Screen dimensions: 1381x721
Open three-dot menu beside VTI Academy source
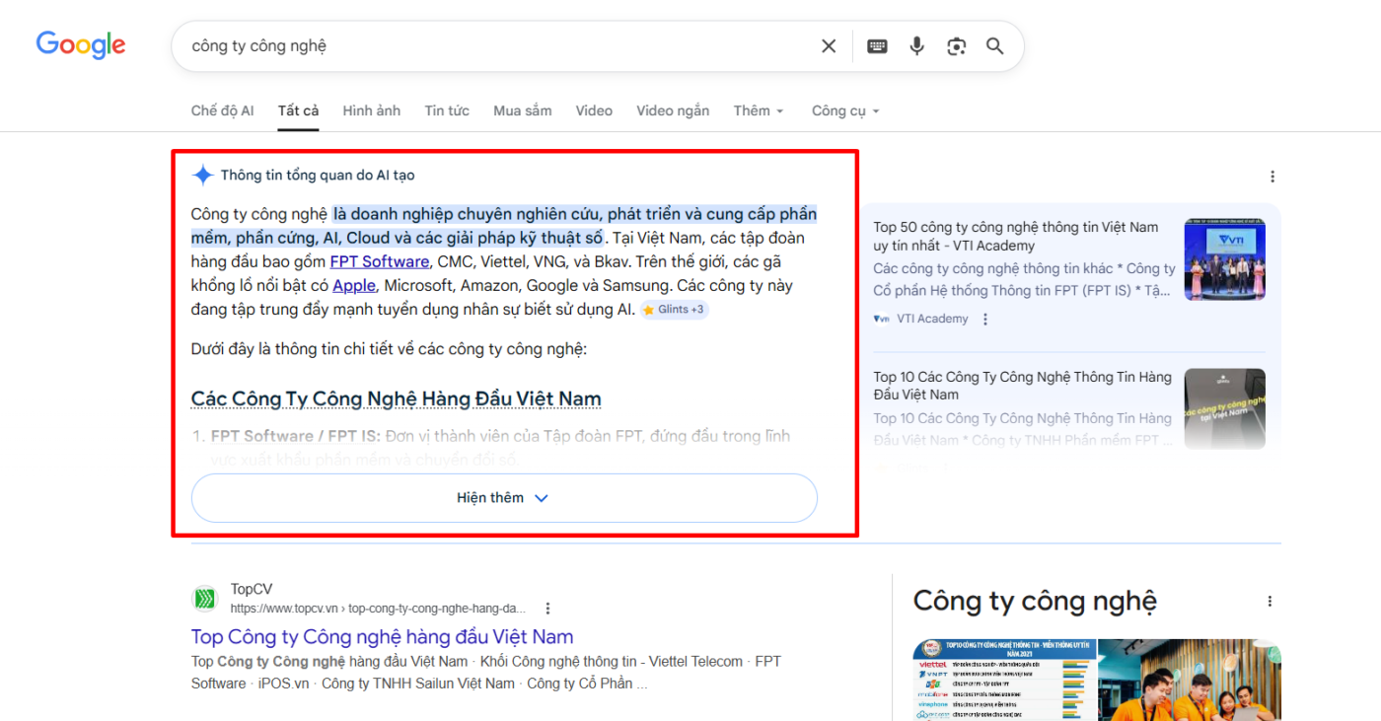984,320
